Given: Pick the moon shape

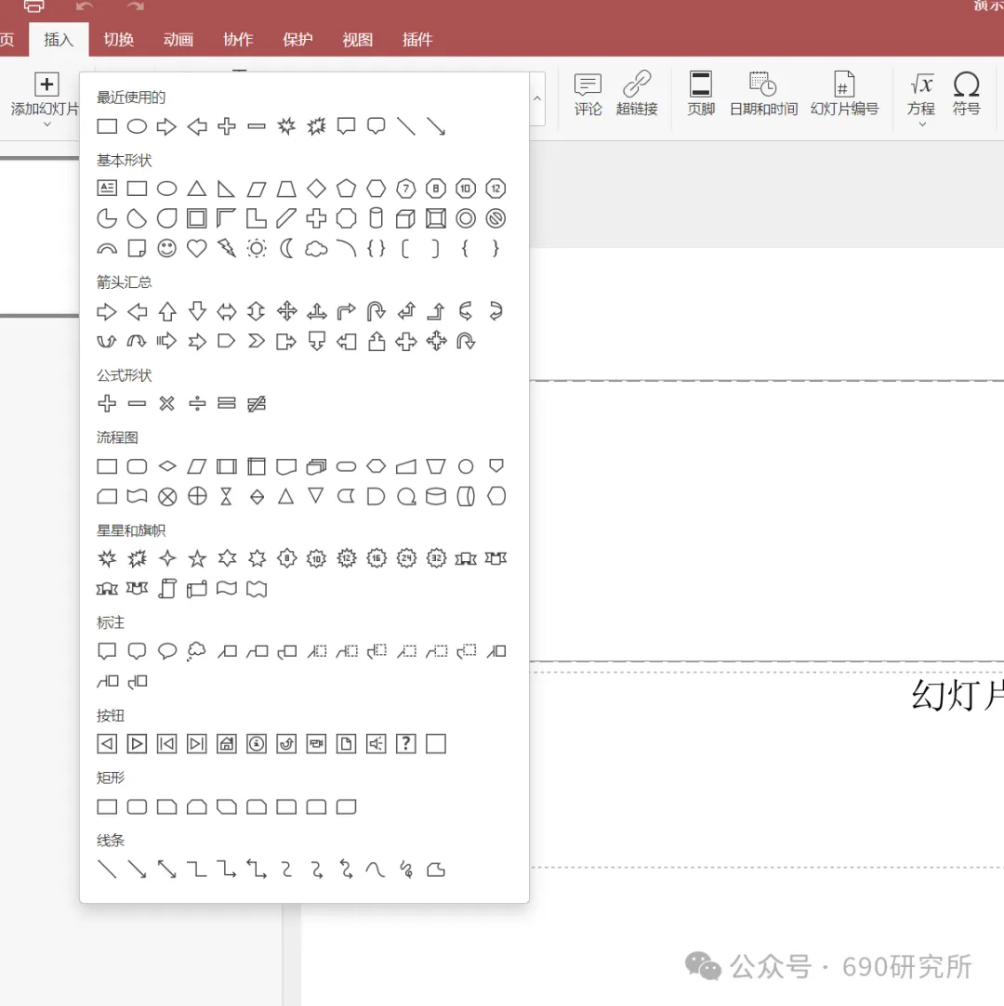Looking at the screenshot, I should (x=286, y=248).
